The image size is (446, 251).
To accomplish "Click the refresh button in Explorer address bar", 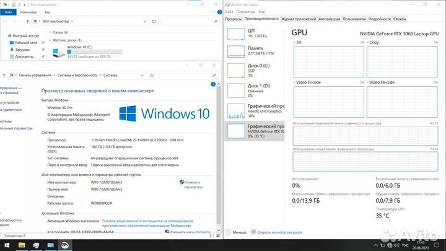I will (154, 22).
